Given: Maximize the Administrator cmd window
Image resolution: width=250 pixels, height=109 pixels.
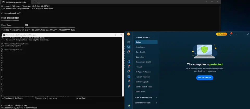Looking at the screenshot, I should tap(115, 35).
